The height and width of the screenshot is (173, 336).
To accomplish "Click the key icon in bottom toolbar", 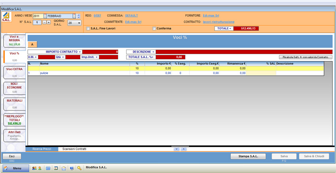I will (79, 168).
